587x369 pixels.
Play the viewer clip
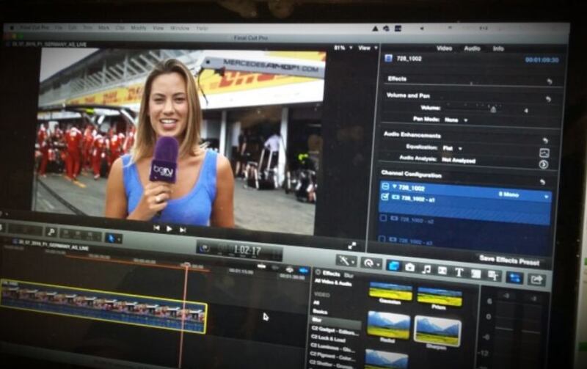pyautogui.click(x=169, y=228)
